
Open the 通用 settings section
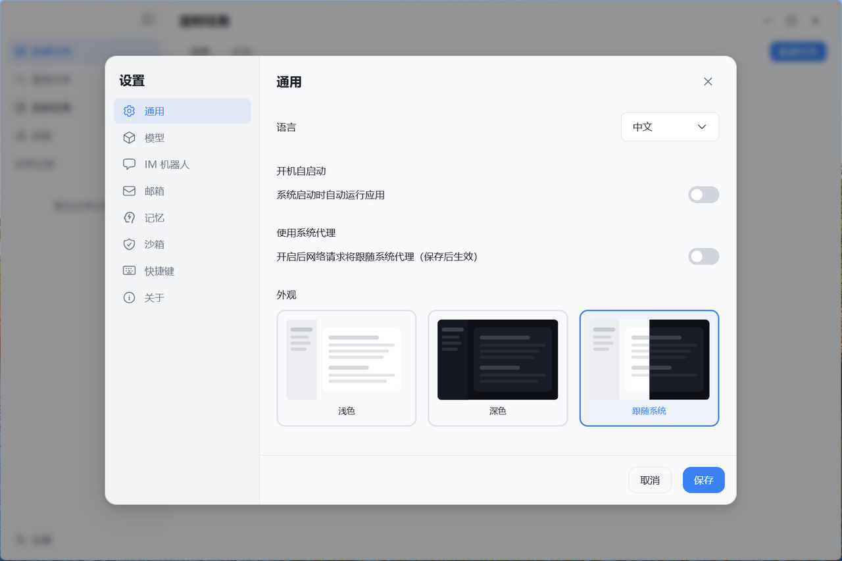coord(182,111)
